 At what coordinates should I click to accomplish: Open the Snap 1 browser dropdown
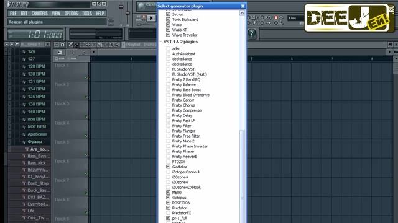tap(32, 45)
